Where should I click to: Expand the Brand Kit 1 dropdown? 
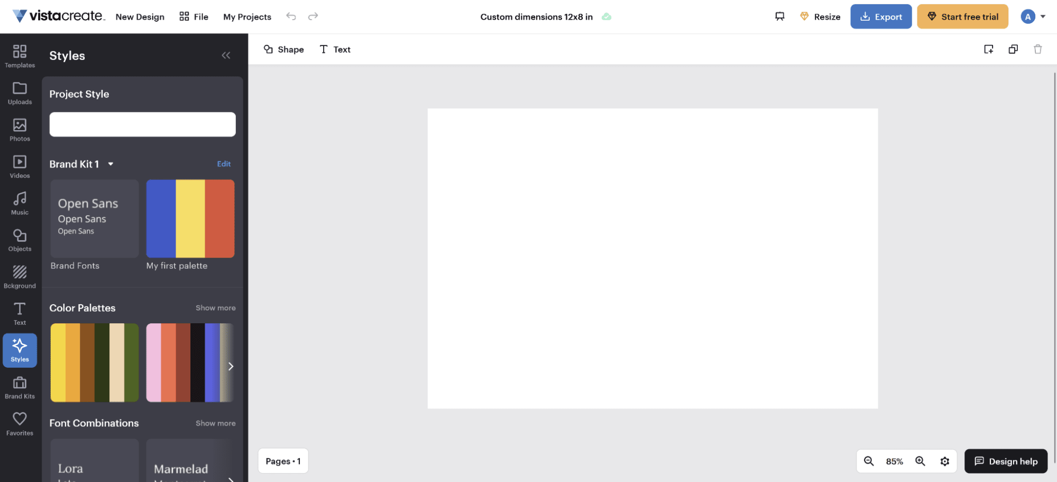111,164
